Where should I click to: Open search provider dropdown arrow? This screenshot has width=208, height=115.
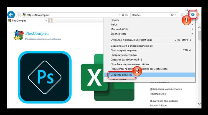point(176,15)
